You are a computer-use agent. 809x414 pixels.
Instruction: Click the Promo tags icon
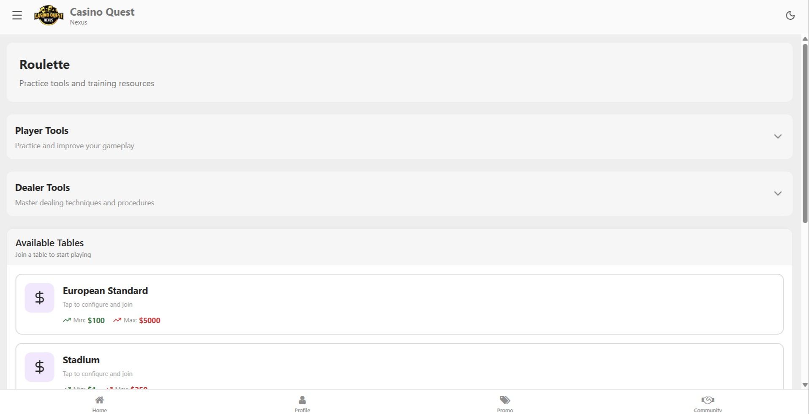(x=505, y=400)
